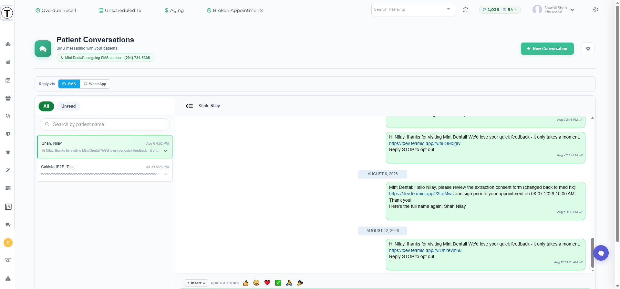
Task: Click the back arrow beside Shah, Nilay
Action: click(x=189, y=106)
